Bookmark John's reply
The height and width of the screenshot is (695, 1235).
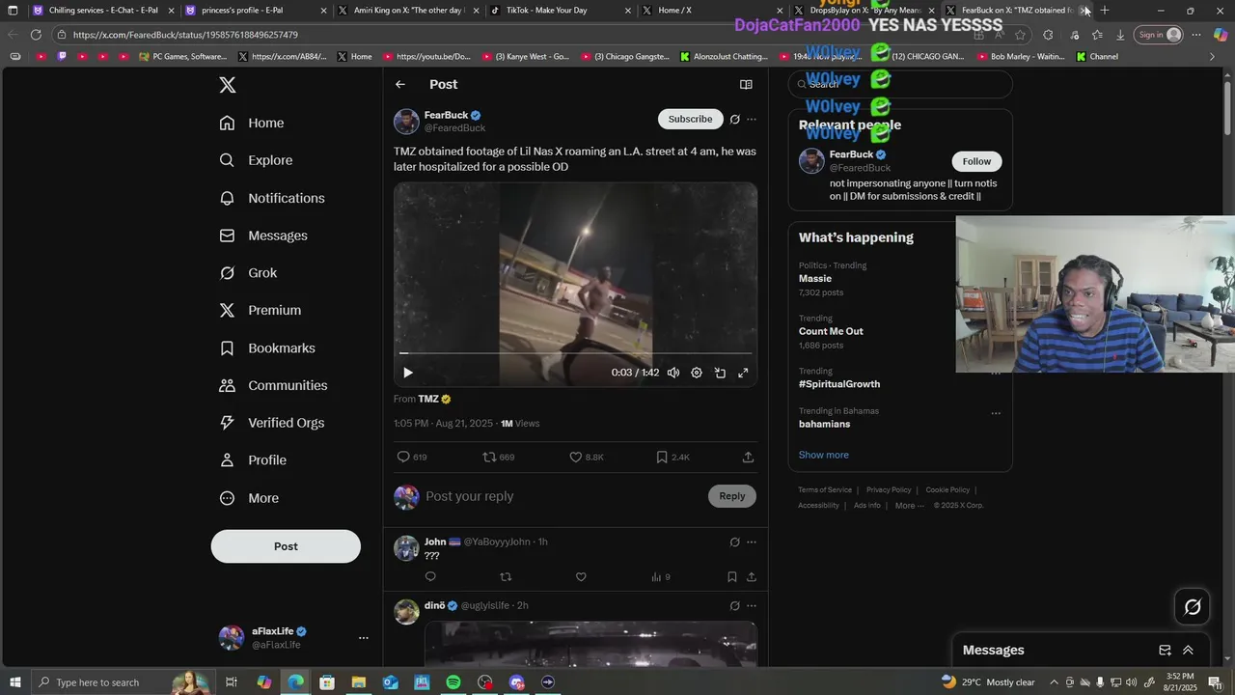[732, 576]
